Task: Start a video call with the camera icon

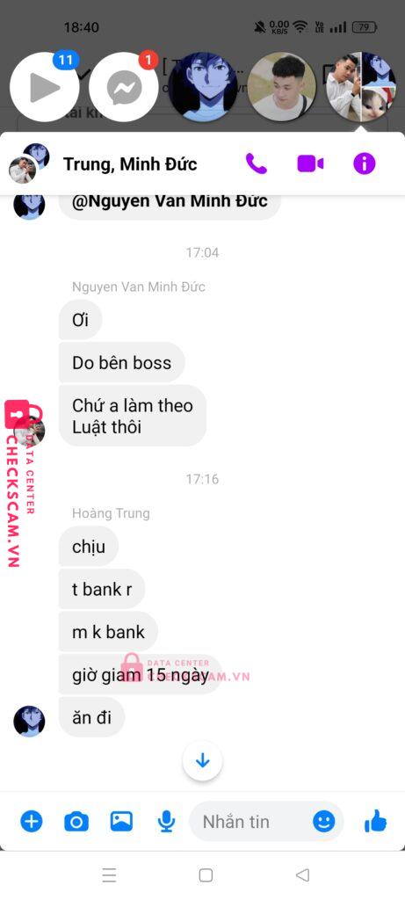Action: click(x=310, y=163)
